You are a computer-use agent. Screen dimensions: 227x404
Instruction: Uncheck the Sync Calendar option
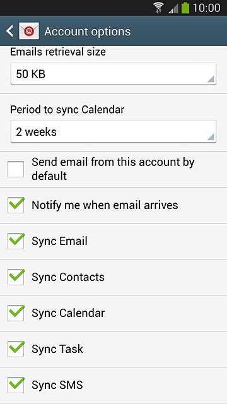pyautogui.click(x=16, y=313)
